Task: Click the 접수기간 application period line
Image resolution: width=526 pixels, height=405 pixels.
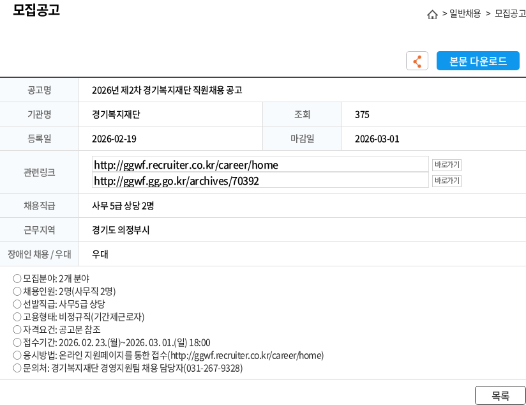Action: point(112,342)
